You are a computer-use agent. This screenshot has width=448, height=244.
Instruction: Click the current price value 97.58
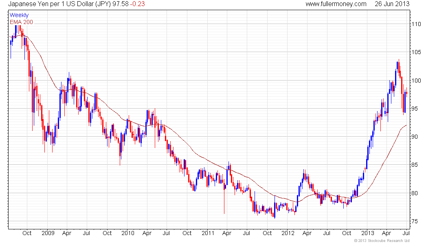120,4
